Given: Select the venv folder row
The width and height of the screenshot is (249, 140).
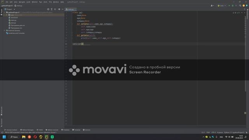Looking at the screenshot, I should coord(33,15).
